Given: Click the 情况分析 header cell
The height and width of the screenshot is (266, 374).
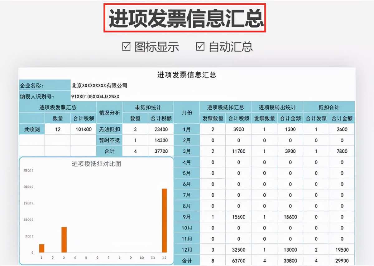Looking at the screenshot, I should (x=109, y=112).
